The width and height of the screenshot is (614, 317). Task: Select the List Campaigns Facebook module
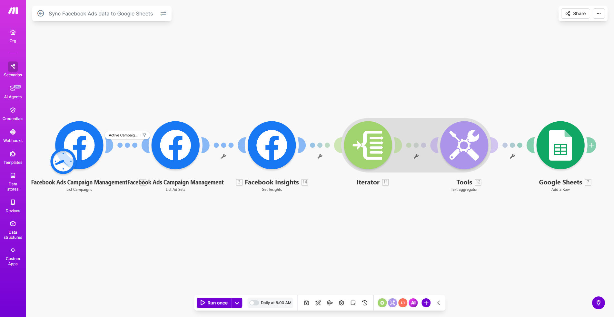79,145
